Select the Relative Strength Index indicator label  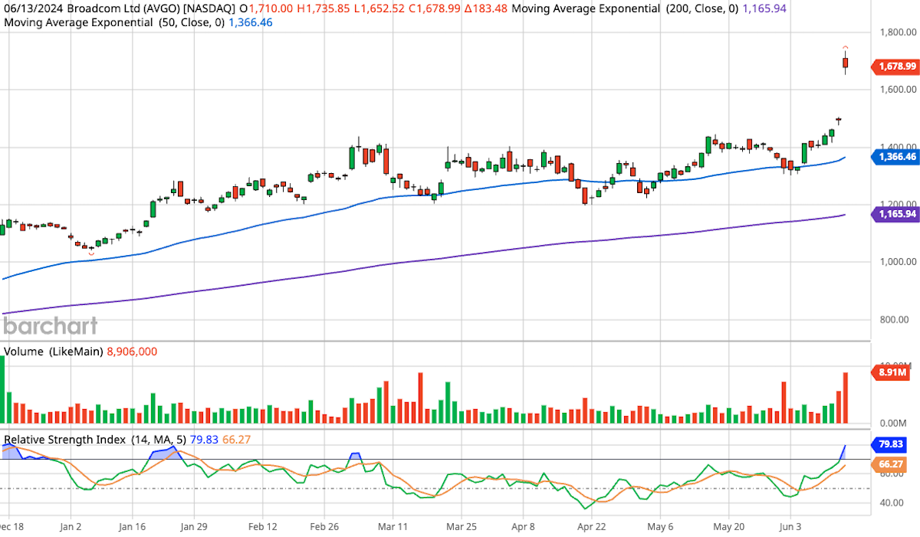point(66,439)
